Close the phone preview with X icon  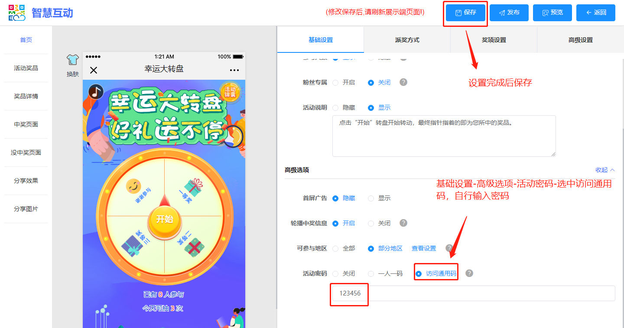[94, 70]
